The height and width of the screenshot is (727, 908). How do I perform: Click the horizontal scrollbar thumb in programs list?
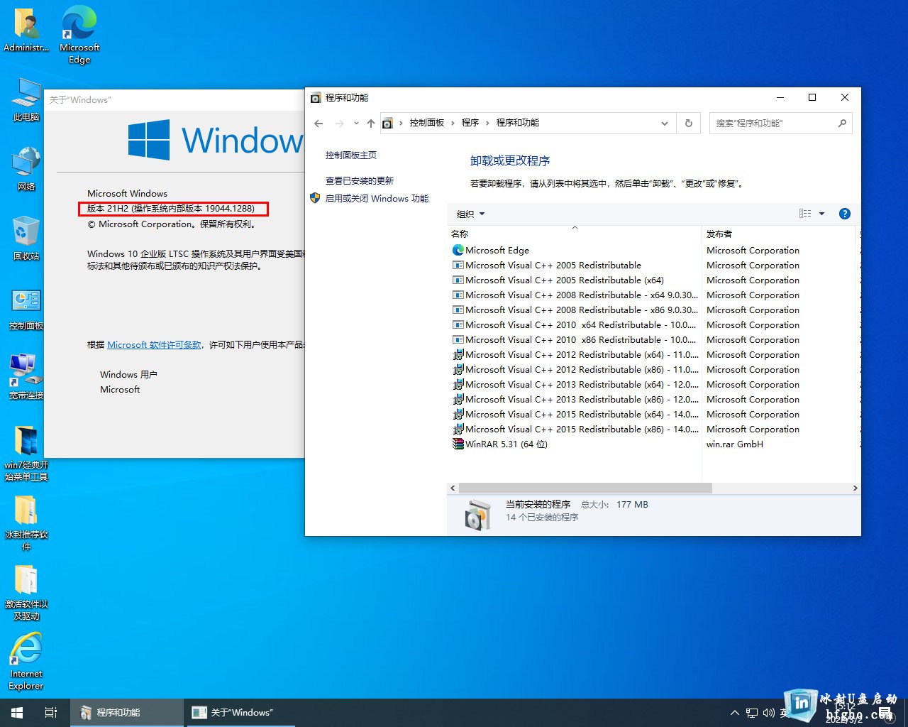pos(585,488)
